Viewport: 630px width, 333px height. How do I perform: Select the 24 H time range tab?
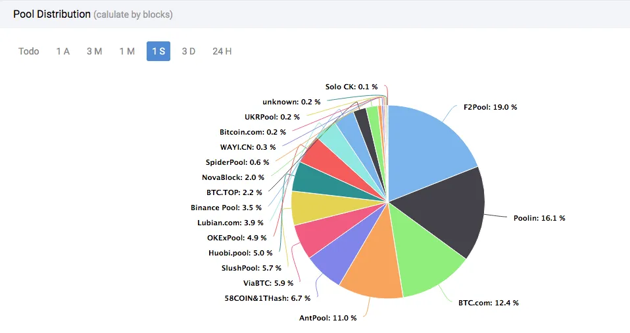click(x=222, y=51)
